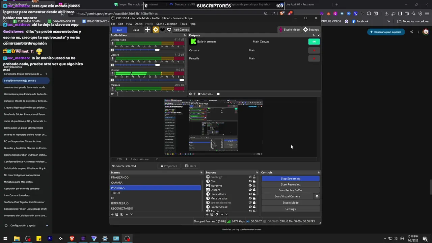
Task: Click Add Canvas button
Action: (181, 30)
